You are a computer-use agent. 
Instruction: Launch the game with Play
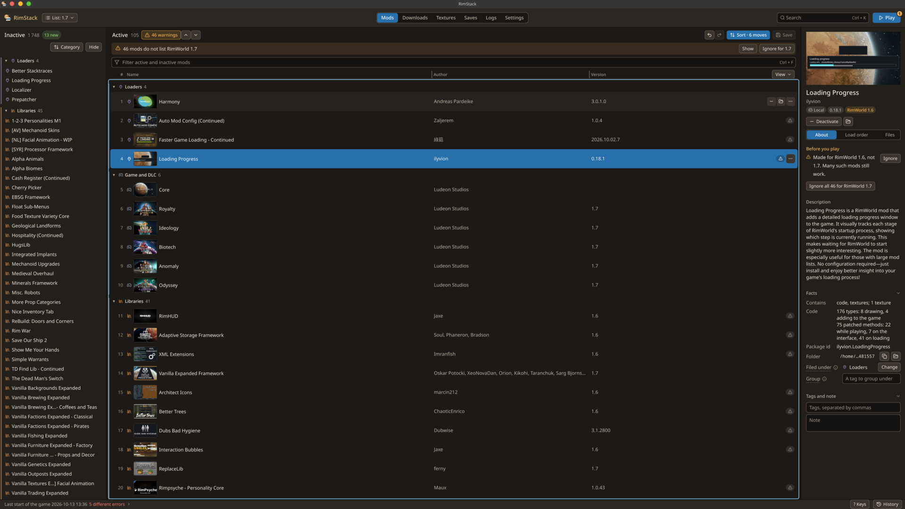pos(886,18)
